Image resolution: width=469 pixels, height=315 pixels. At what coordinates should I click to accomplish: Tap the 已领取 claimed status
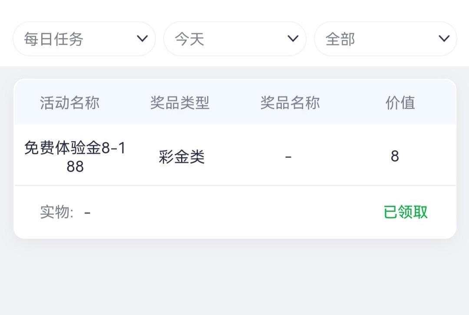(406, 212)
